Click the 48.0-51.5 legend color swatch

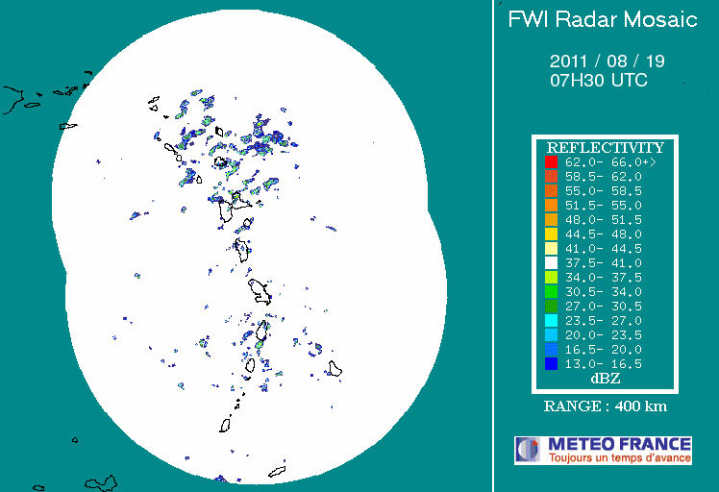[551, 220]
